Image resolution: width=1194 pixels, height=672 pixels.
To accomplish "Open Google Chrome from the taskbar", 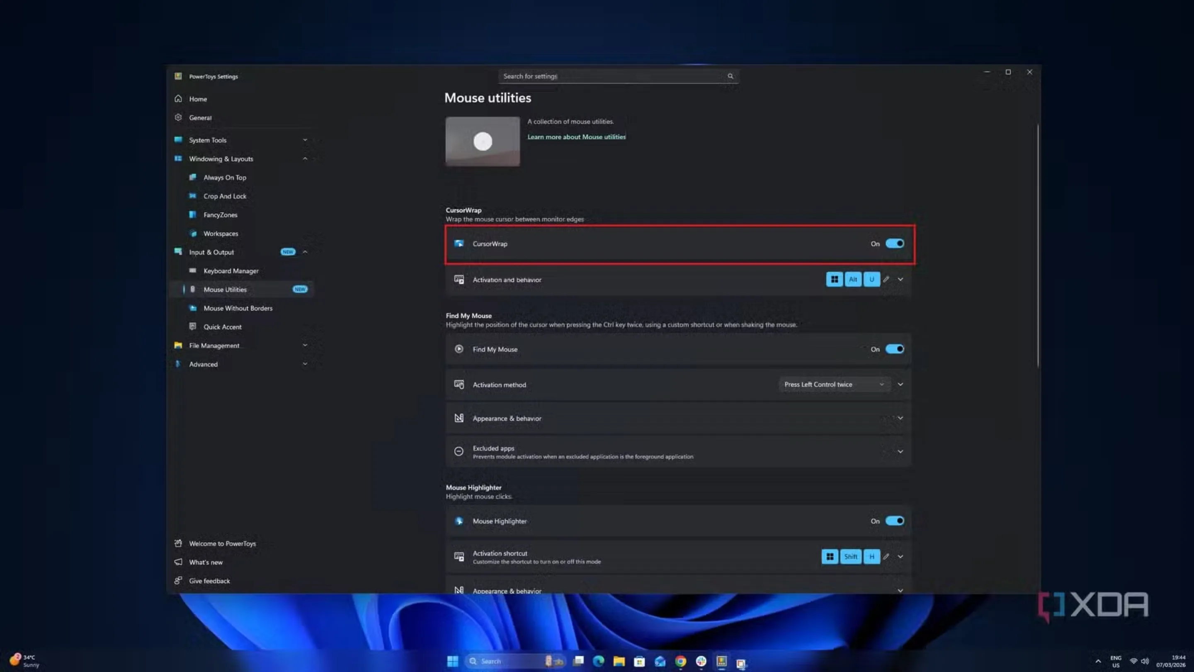I will 680,661.
